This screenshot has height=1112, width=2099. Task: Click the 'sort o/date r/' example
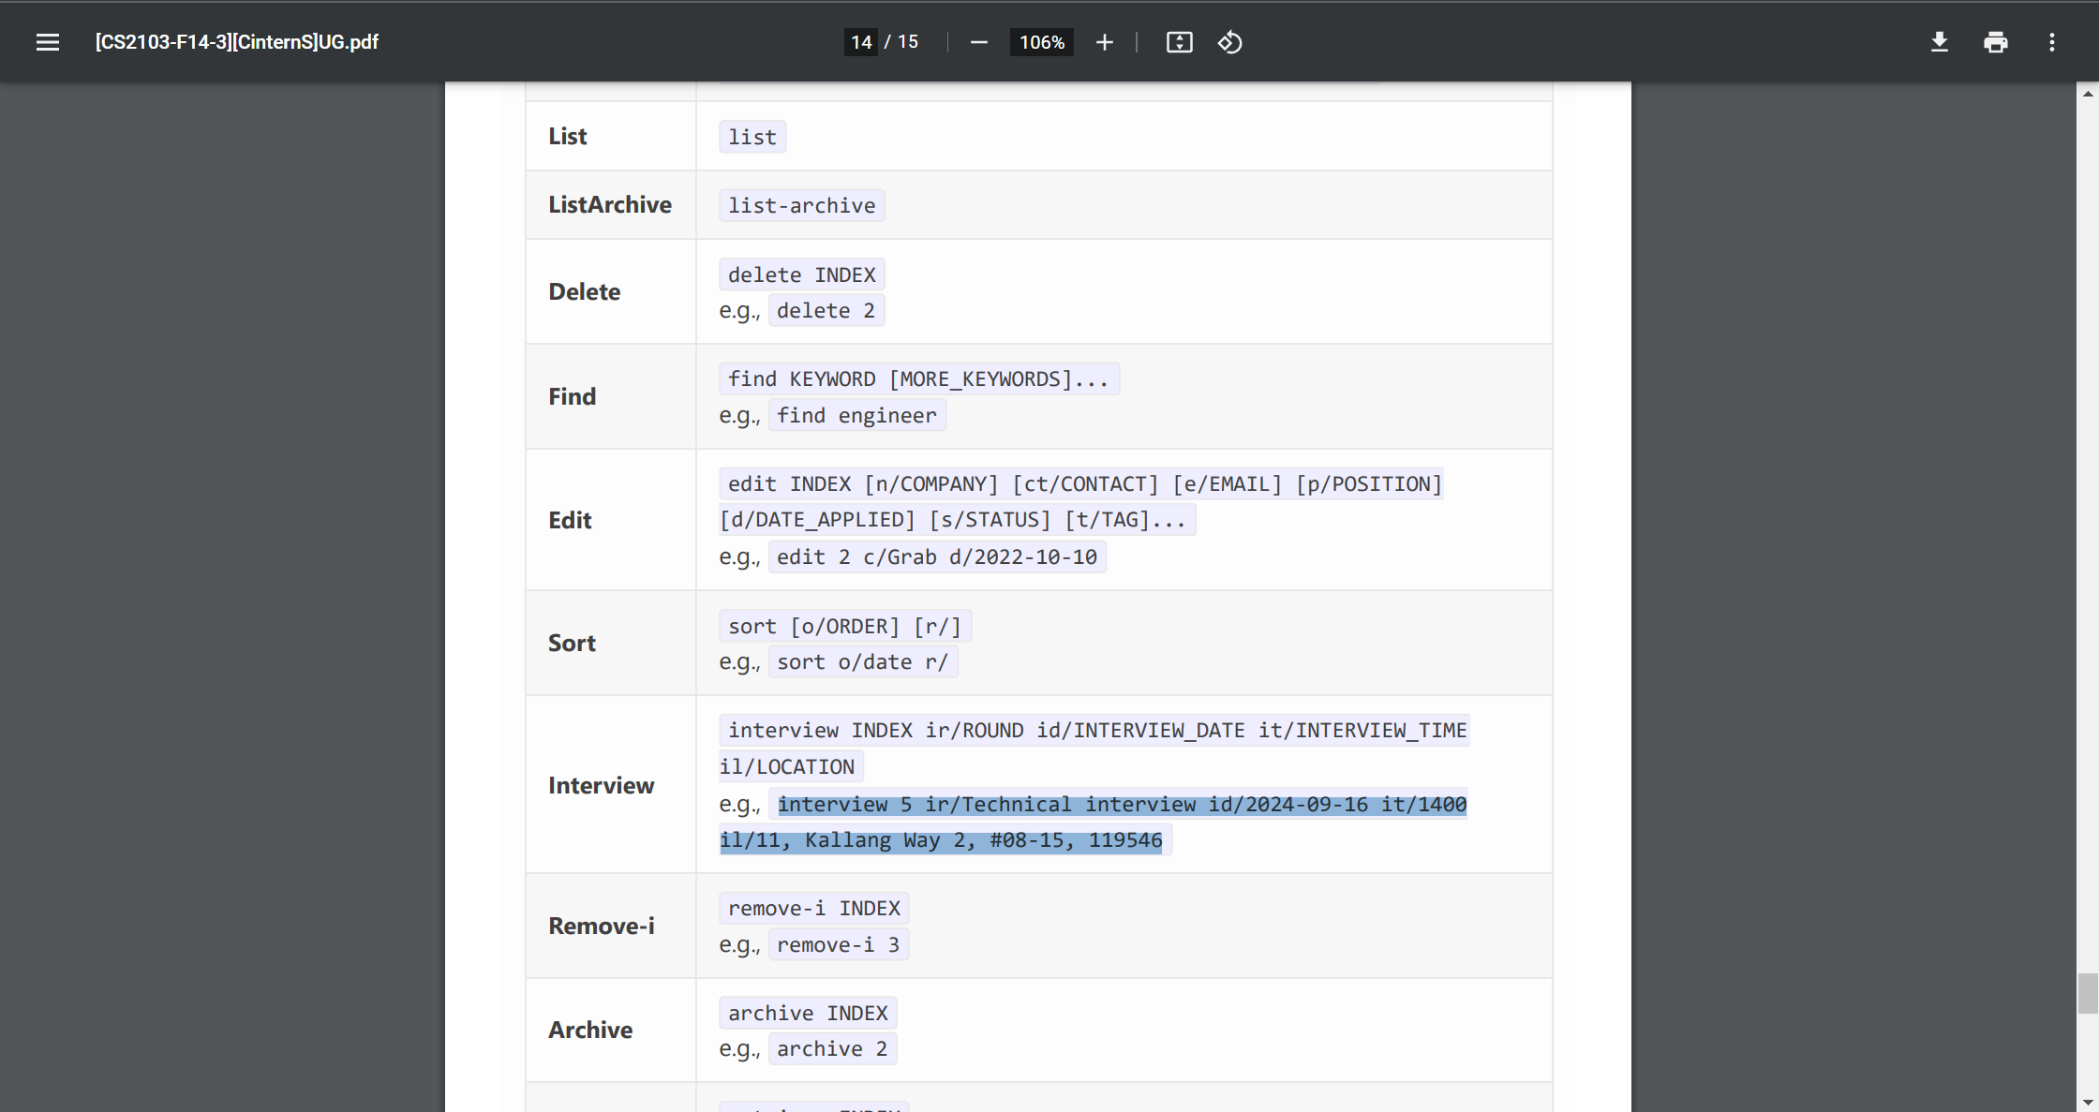coord(862,662)
